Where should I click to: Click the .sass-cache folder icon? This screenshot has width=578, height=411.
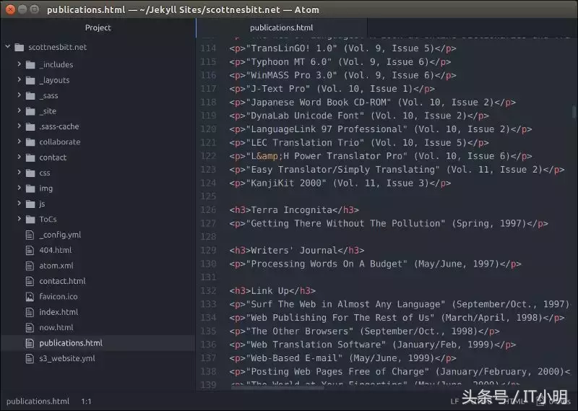click(30, 127)
